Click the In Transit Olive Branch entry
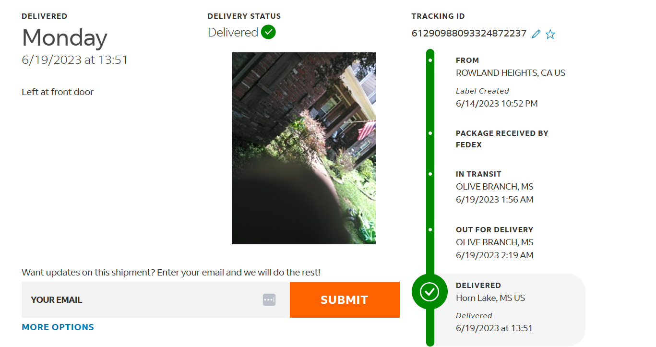 (x=495, y=187)
